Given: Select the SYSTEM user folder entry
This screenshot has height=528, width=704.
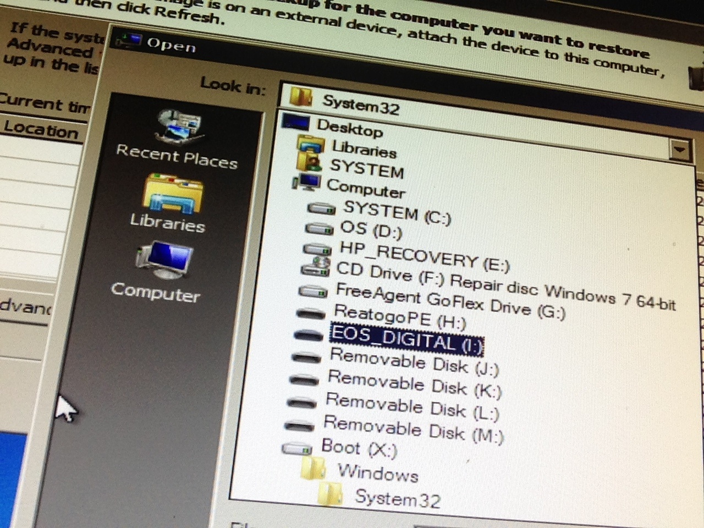Looking at the screenshot, I should pos(366,168).
